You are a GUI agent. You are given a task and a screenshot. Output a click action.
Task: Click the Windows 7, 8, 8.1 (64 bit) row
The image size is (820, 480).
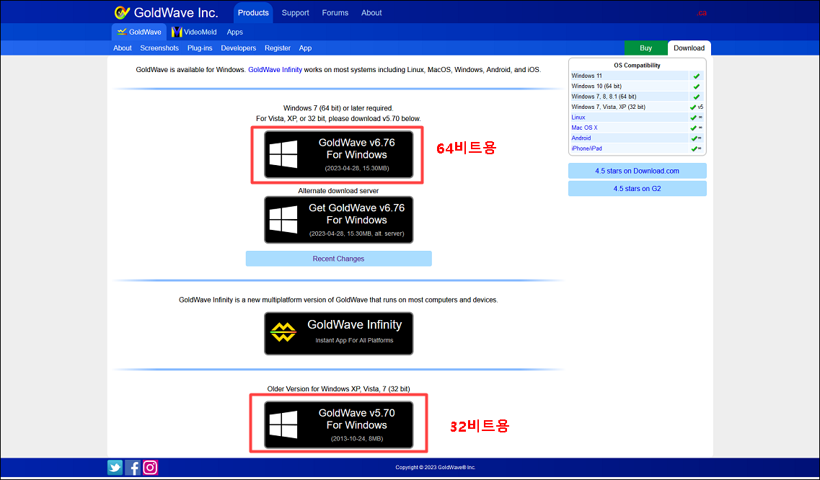[637, 97]
